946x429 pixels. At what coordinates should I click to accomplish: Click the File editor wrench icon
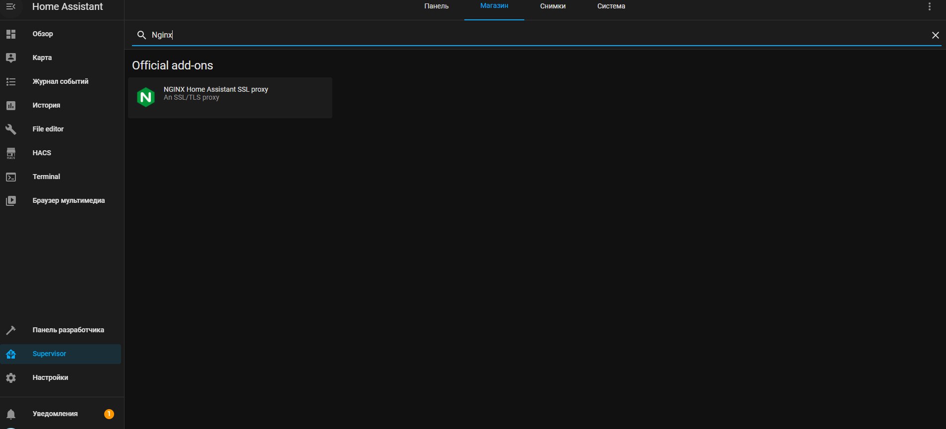(11, 129)
